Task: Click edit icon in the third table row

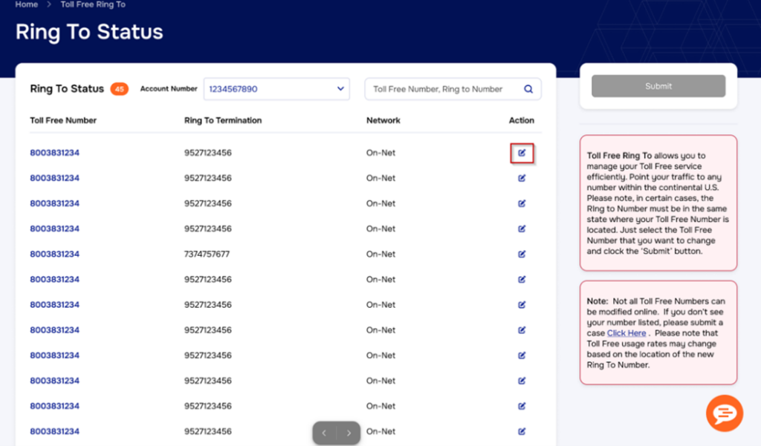Action: point(522,203)
